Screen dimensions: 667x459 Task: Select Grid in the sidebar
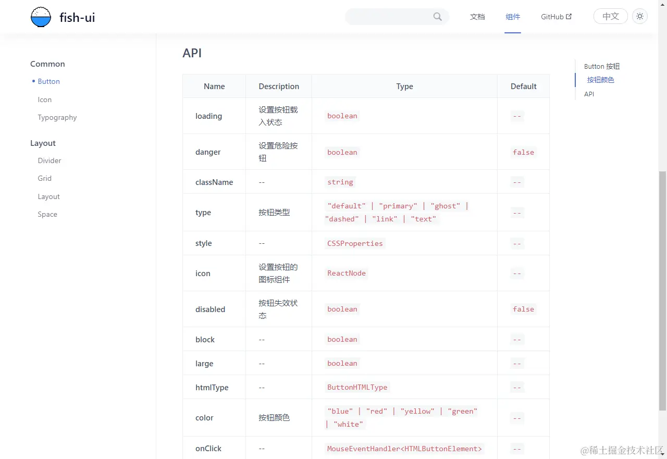[45, 178]
